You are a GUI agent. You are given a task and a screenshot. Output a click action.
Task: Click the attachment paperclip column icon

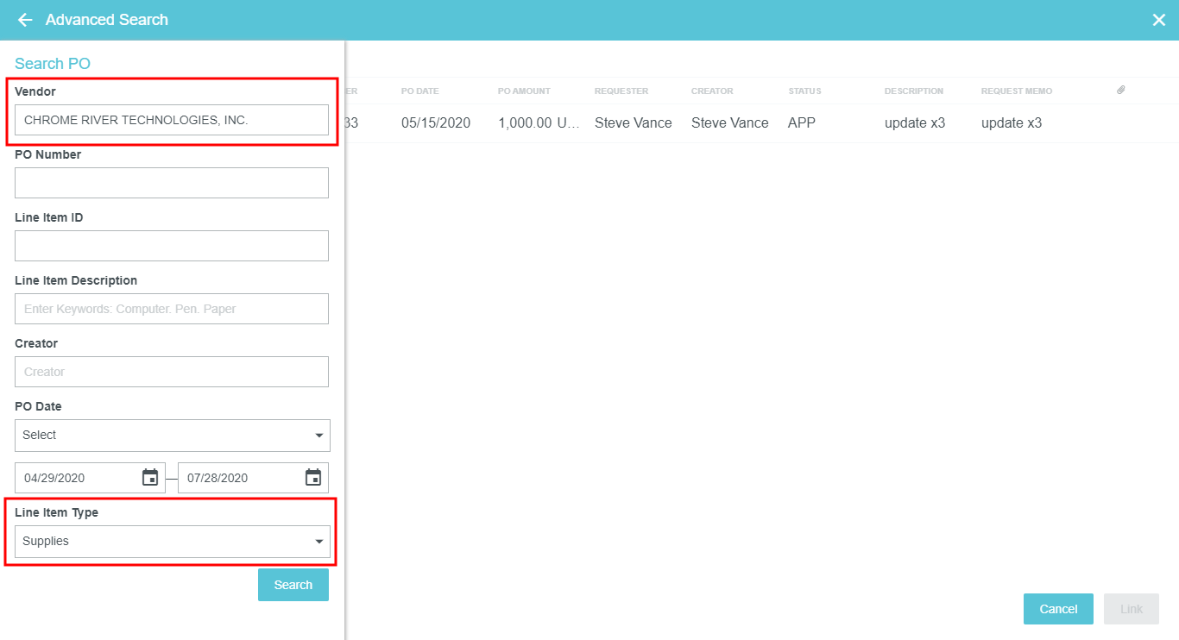(x=1121, y=91)
